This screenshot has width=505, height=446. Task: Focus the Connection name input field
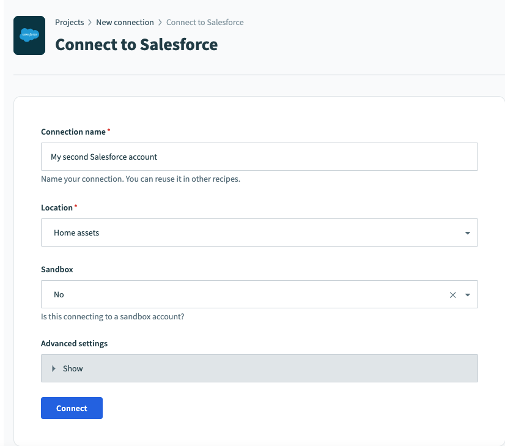click(259, 157)
